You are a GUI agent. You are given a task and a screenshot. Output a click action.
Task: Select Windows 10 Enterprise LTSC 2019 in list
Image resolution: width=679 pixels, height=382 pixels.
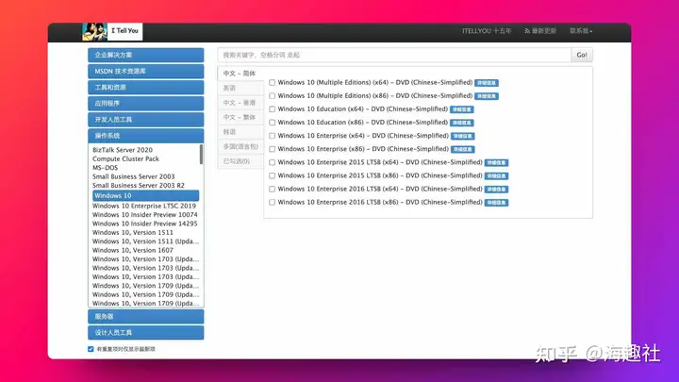coord(144,206)
